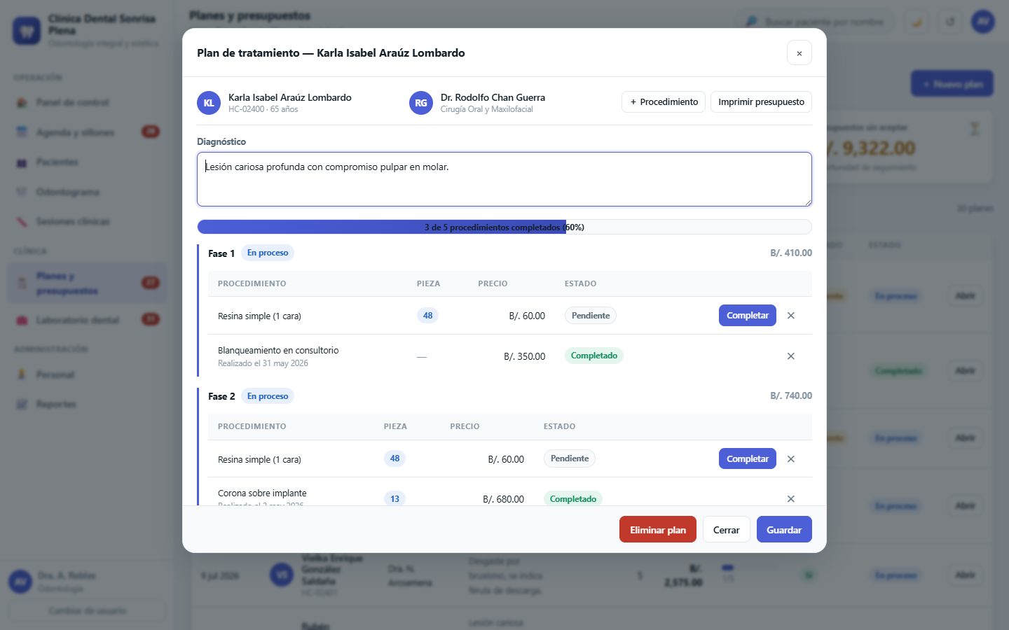Click Corona sobre implante procedure name
Viewport: 1009px width, 630px height.
[262, 493]
